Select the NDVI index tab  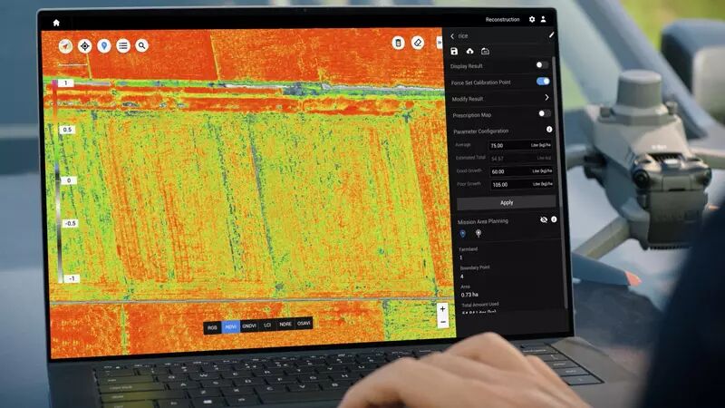[231, 326]
